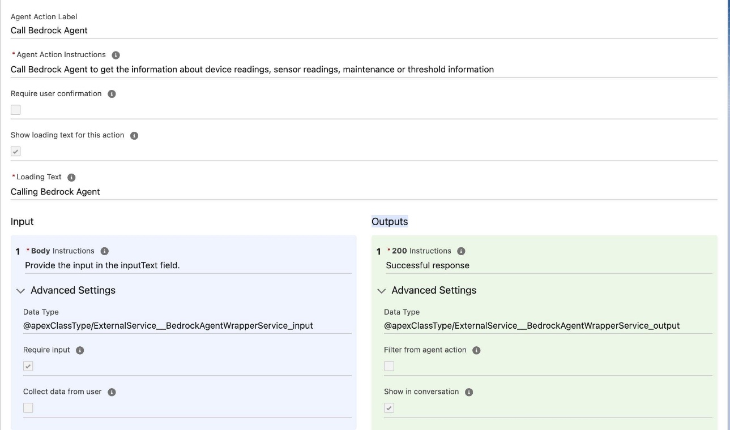Image resolution: width=730 pixels, height=430 pixels.
Task: Edit the Agent Action Instructions field
Action: tap(364, 70)
